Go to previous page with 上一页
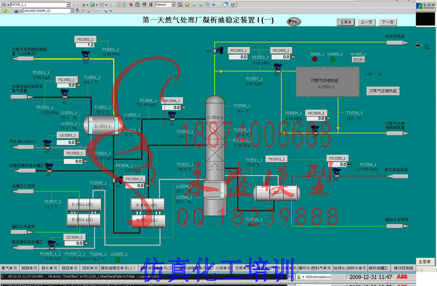 [366, 22]
